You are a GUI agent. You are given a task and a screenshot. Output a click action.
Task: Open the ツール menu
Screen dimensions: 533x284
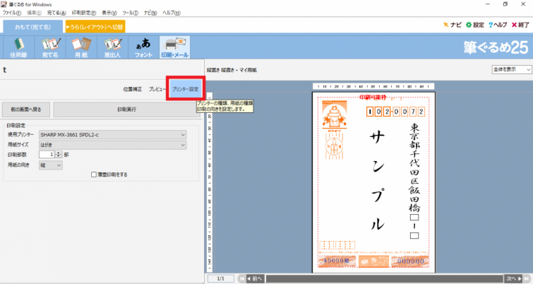pos(130,13)
